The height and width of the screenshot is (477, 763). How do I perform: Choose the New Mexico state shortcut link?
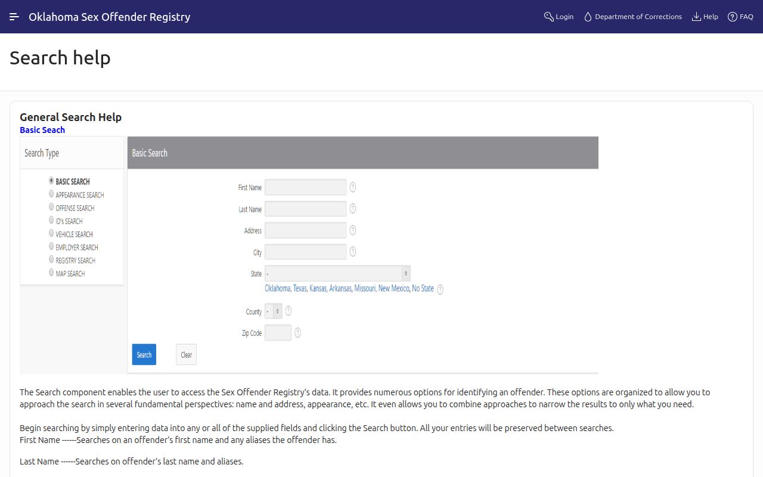(x=394, y=289)
